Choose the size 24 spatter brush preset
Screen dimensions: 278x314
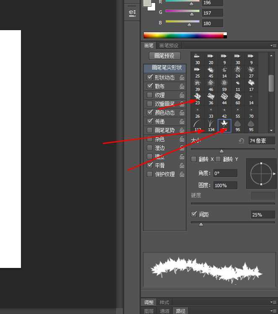coord(238,72)
